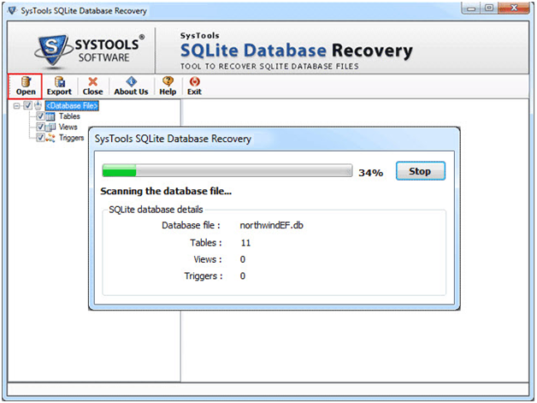Click the scan progress bar
The image size is (537, 403).
click(227, 171)
